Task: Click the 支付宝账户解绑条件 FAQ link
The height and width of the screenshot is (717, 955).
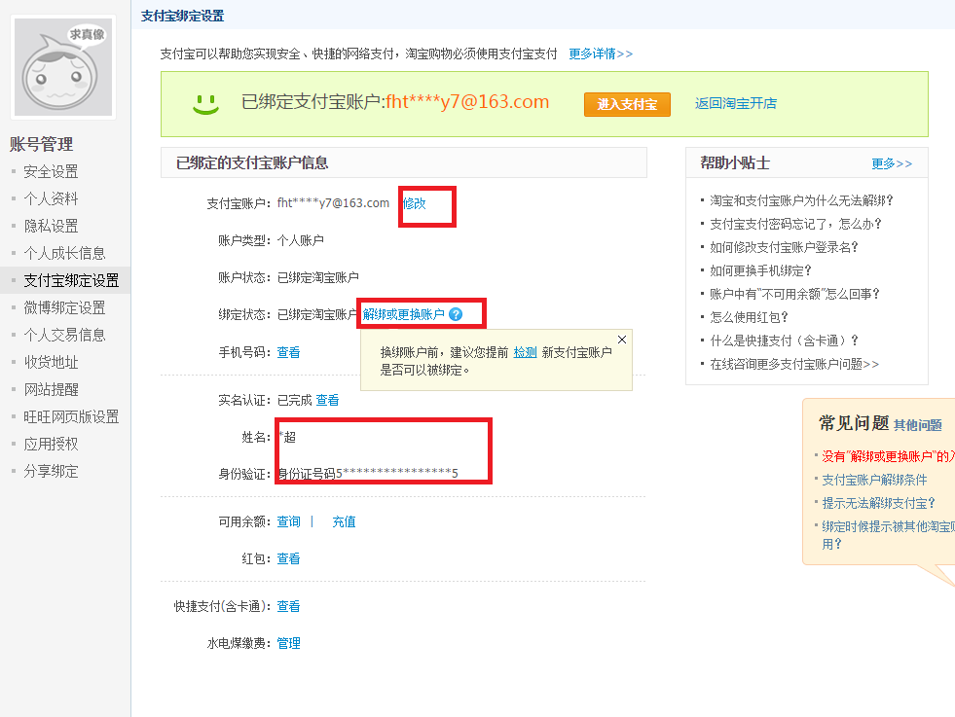Action: (x=874, y=480)
